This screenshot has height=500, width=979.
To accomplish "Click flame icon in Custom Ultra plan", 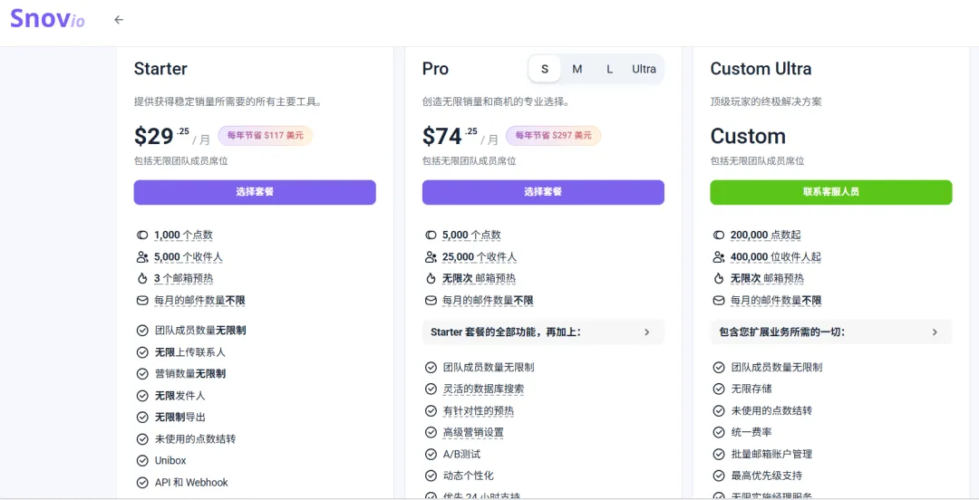I will (719, 278).
